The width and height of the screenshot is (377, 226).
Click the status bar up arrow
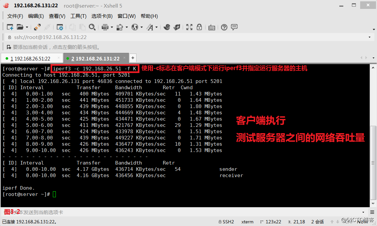332,222
